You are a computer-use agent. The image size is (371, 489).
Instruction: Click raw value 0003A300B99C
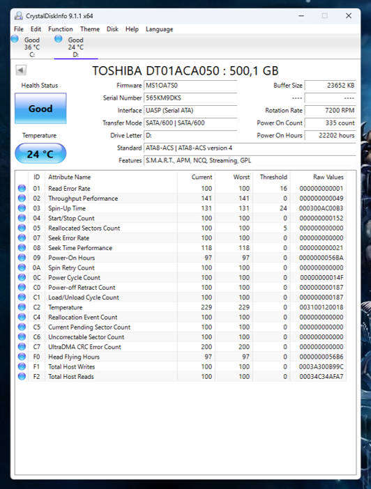click(321, 366)
